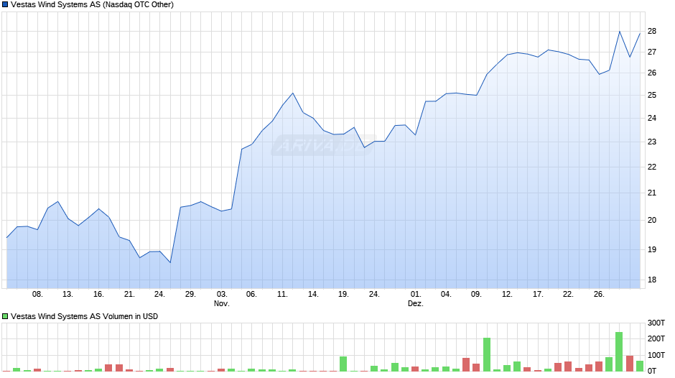Click the blue Vestas price legend square
The height and width of the screenshot is (378, 675).
(x=5, y=5)
